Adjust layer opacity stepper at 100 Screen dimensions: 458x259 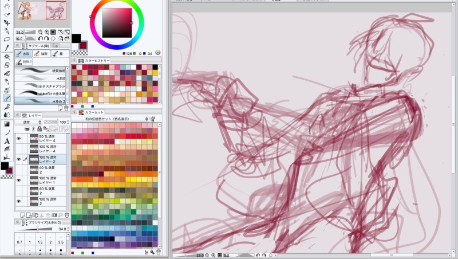(68, 122)
